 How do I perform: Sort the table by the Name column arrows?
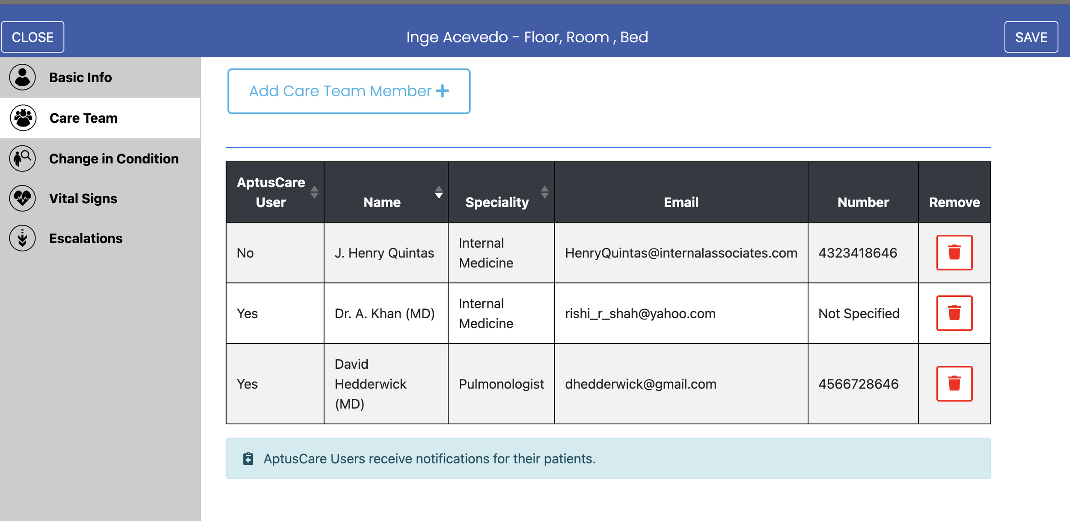click(x=439, y=192)
